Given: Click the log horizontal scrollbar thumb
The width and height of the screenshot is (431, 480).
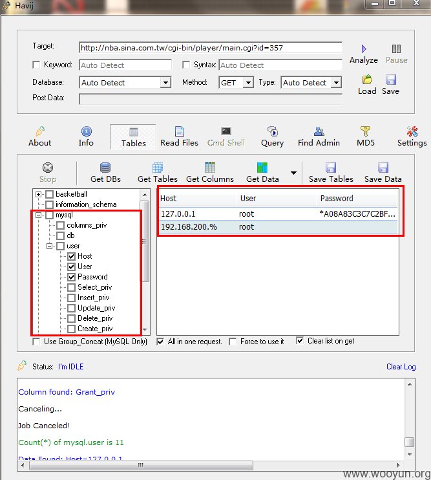Looking at the screenshot, I should point(141,465).
